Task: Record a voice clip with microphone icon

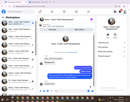Action: (40, 91)
